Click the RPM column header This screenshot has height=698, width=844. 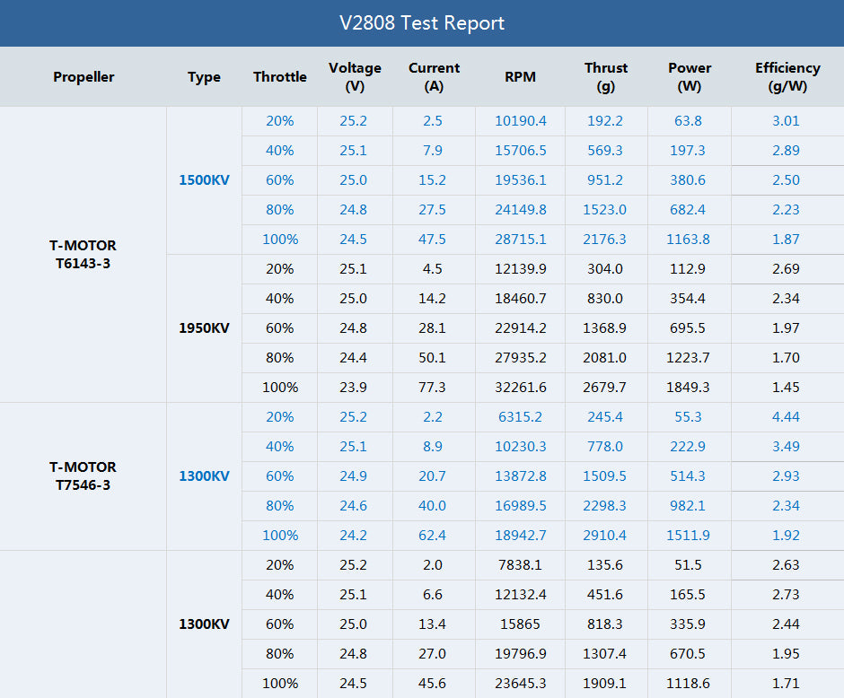coord(520,77)
